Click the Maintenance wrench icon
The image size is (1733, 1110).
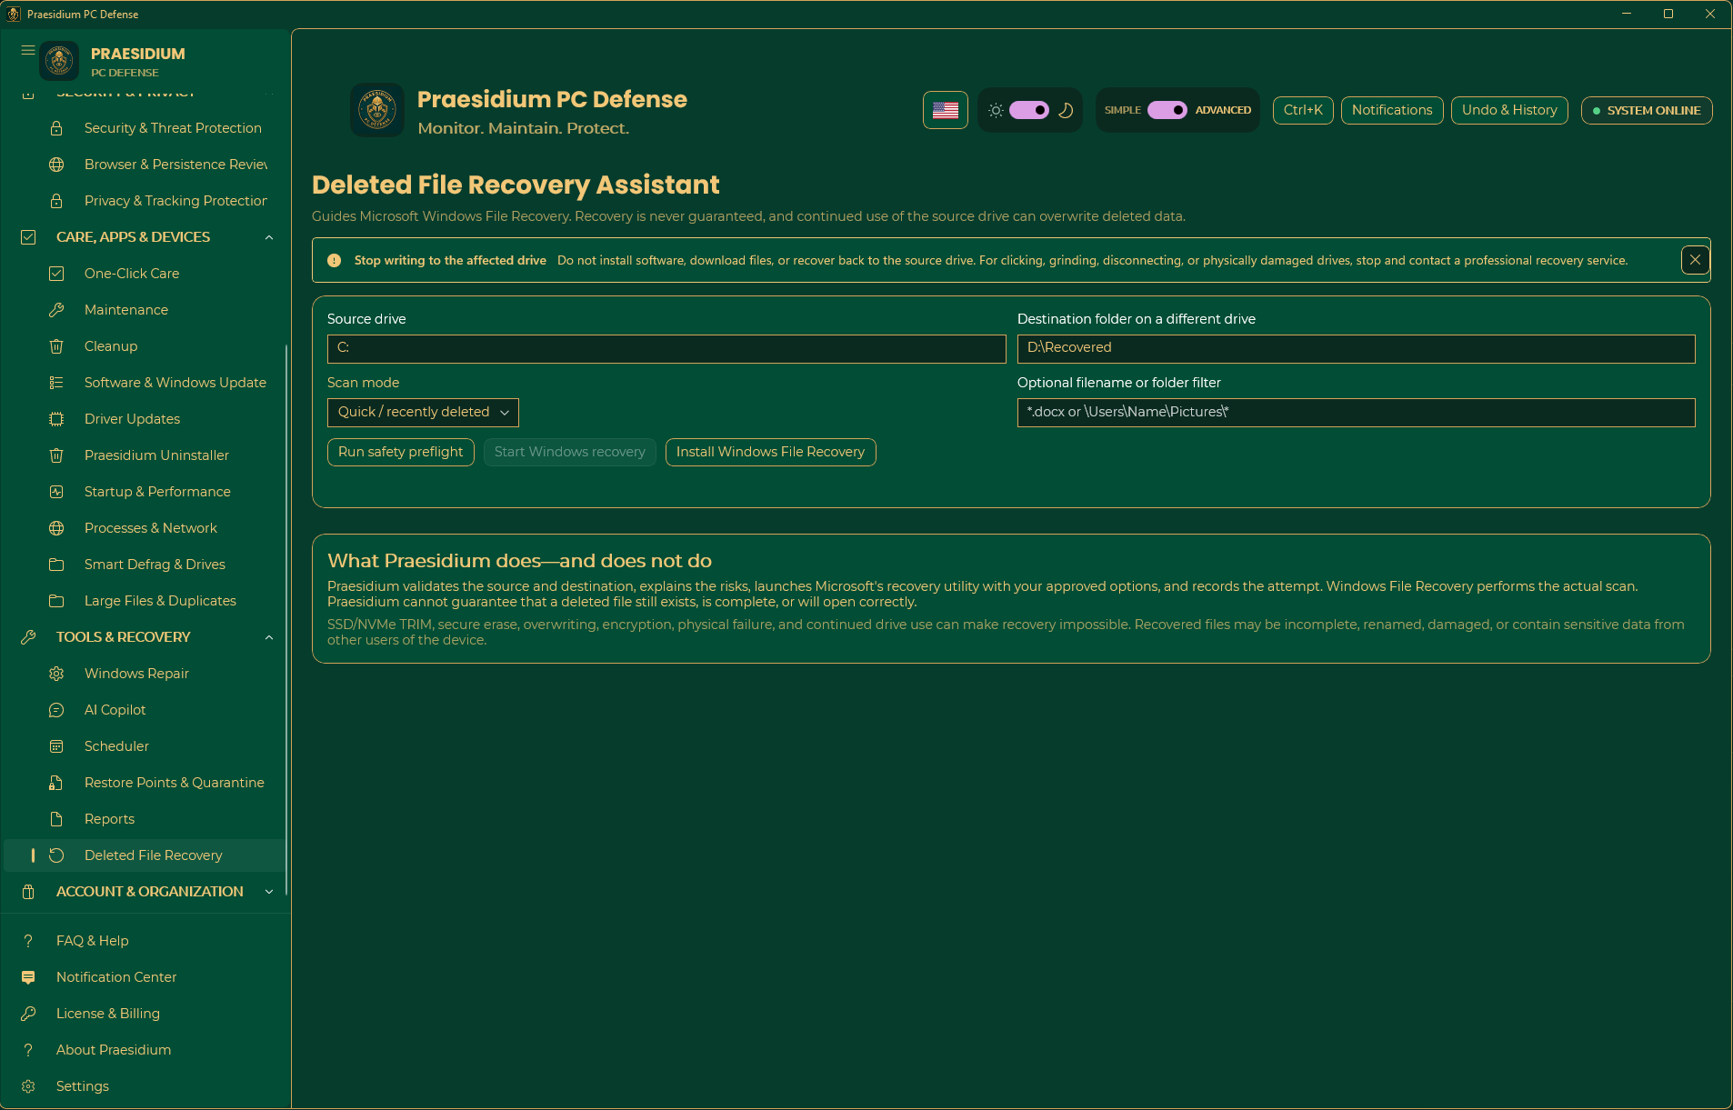click(56, 310)
